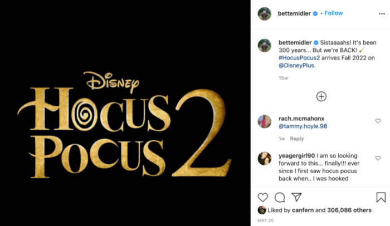This screenshot has height=226, width=390.
Task: Open the Hocus Pocus 2 post image
Action: pyautogui.click(x=125, y=113)
